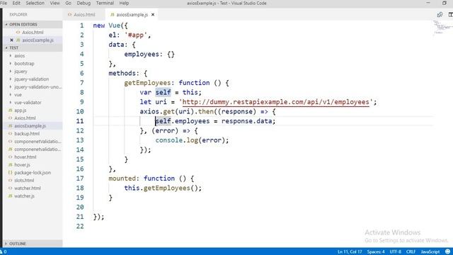Click the restapiexample.com URL on line 9
Viewport: 453px width, 255px height.
point(275,102)
